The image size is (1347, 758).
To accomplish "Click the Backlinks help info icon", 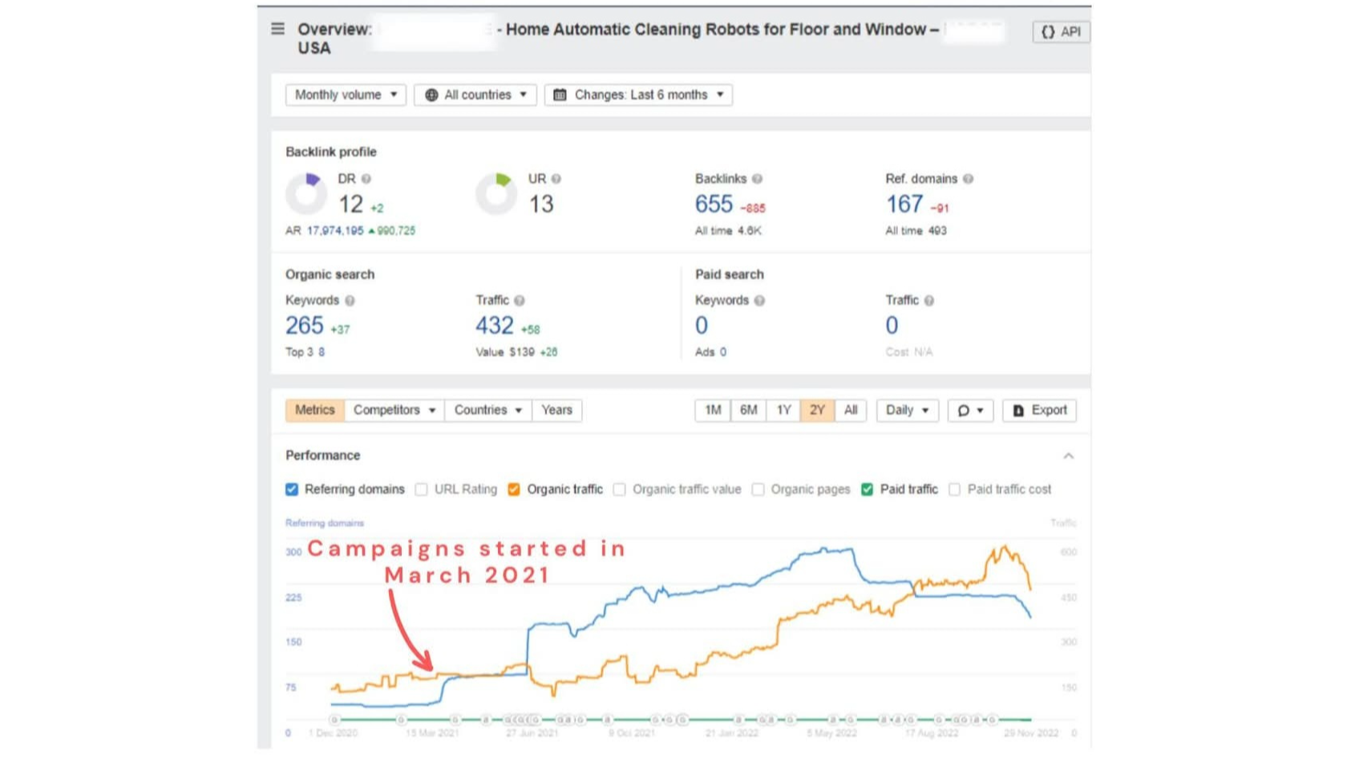I will tap(757, 179).
